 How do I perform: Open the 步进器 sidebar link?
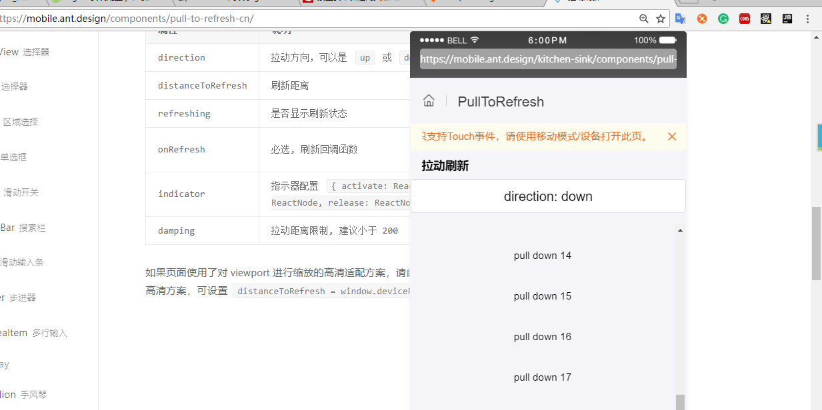click(x=18, y=298)
